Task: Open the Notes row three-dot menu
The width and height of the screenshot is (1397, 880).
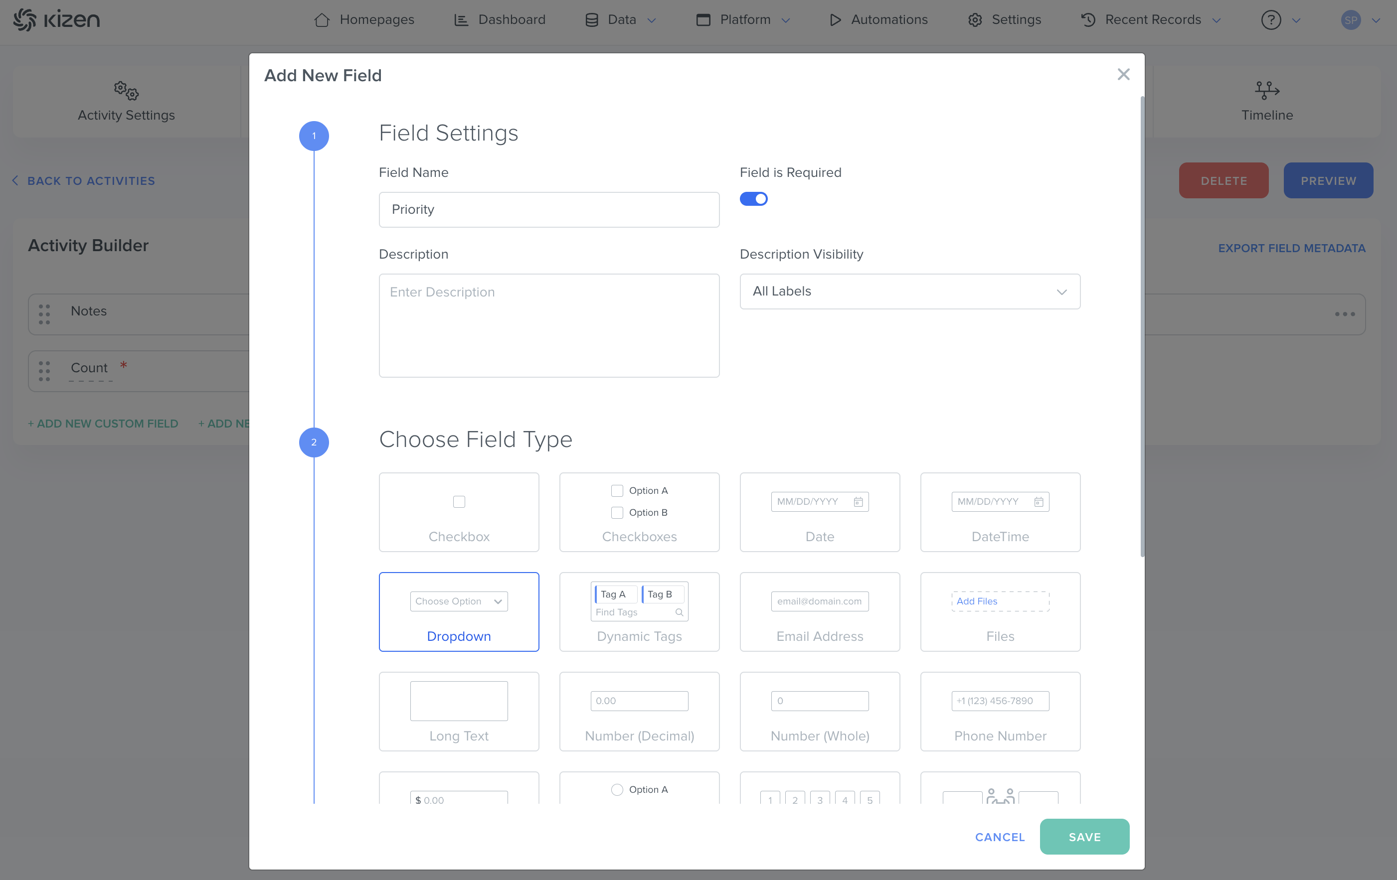Action: 1344,314
